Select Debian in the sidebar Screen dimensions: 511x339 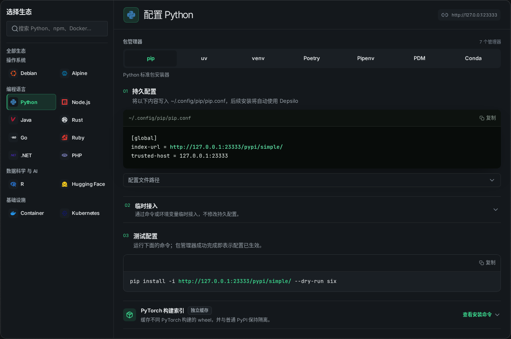click(x=31, y=73)
